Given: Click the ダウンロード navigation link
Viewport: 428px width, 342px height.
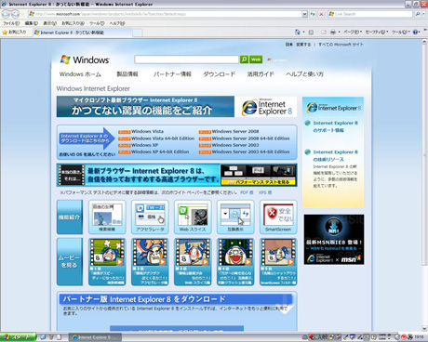Looking at the screenshot, I should [x=219, y=74].
